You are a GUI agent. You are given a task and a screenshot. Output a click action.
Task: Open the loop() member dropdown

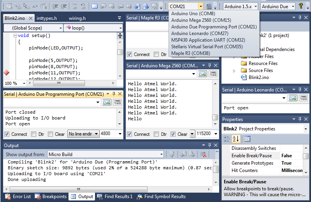click(x=120, y=28)
